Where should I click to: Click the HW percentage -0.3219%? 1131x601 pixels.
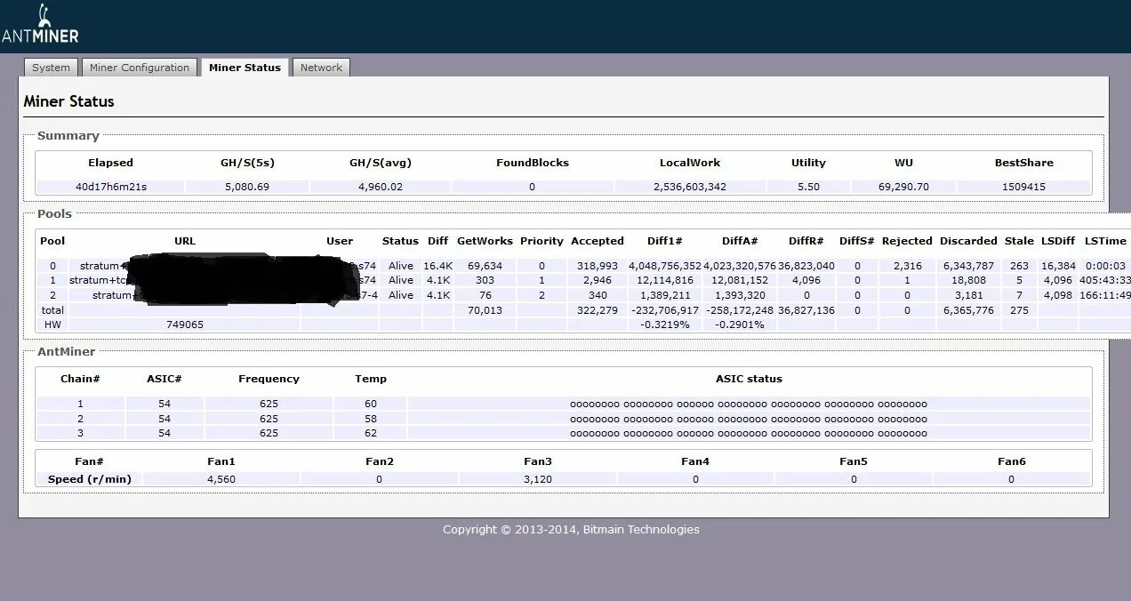tap(665, 325)
